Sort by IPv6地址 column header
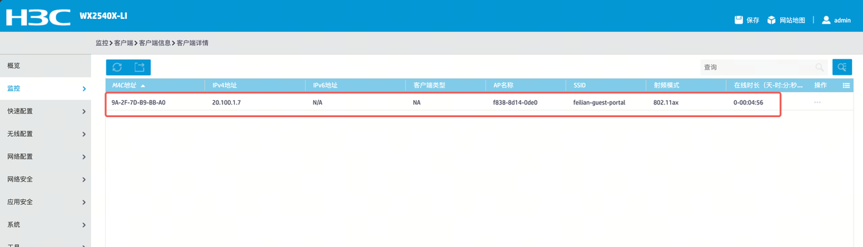This screenshot has height=247, width=863. (x=355, y=85)
